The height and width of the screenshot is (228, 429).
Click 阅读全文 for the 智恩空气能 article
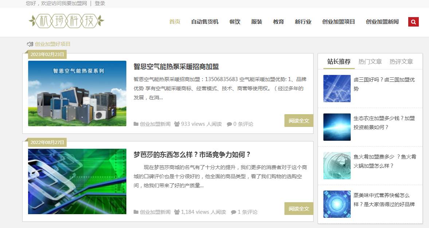coord(299,120)
